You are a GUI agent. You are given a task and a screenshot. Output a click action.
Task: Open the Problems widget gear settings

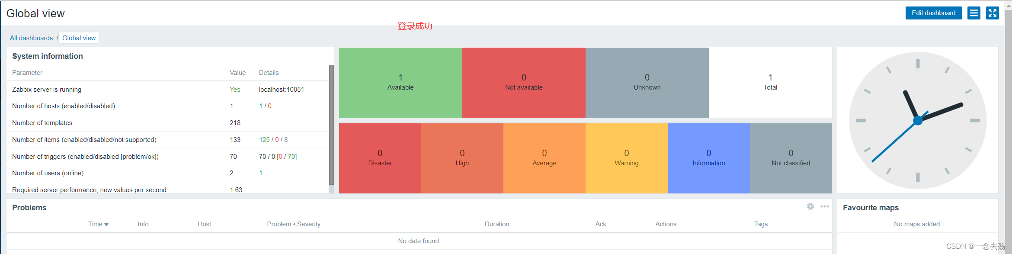tap(810, 207)
